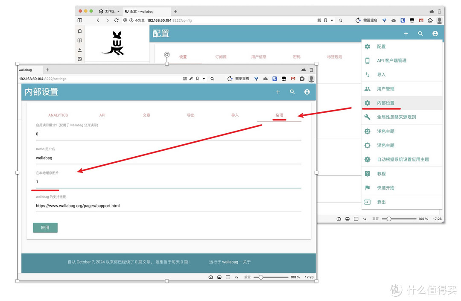Viewport: 461px width, 301px height.
Task: Click the 关于 link in the footer
Action: click(247, 262)
